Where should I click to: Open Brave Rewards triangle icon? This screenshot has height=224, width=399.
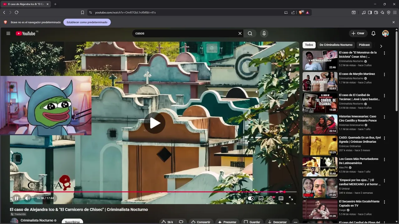(307, 12)
